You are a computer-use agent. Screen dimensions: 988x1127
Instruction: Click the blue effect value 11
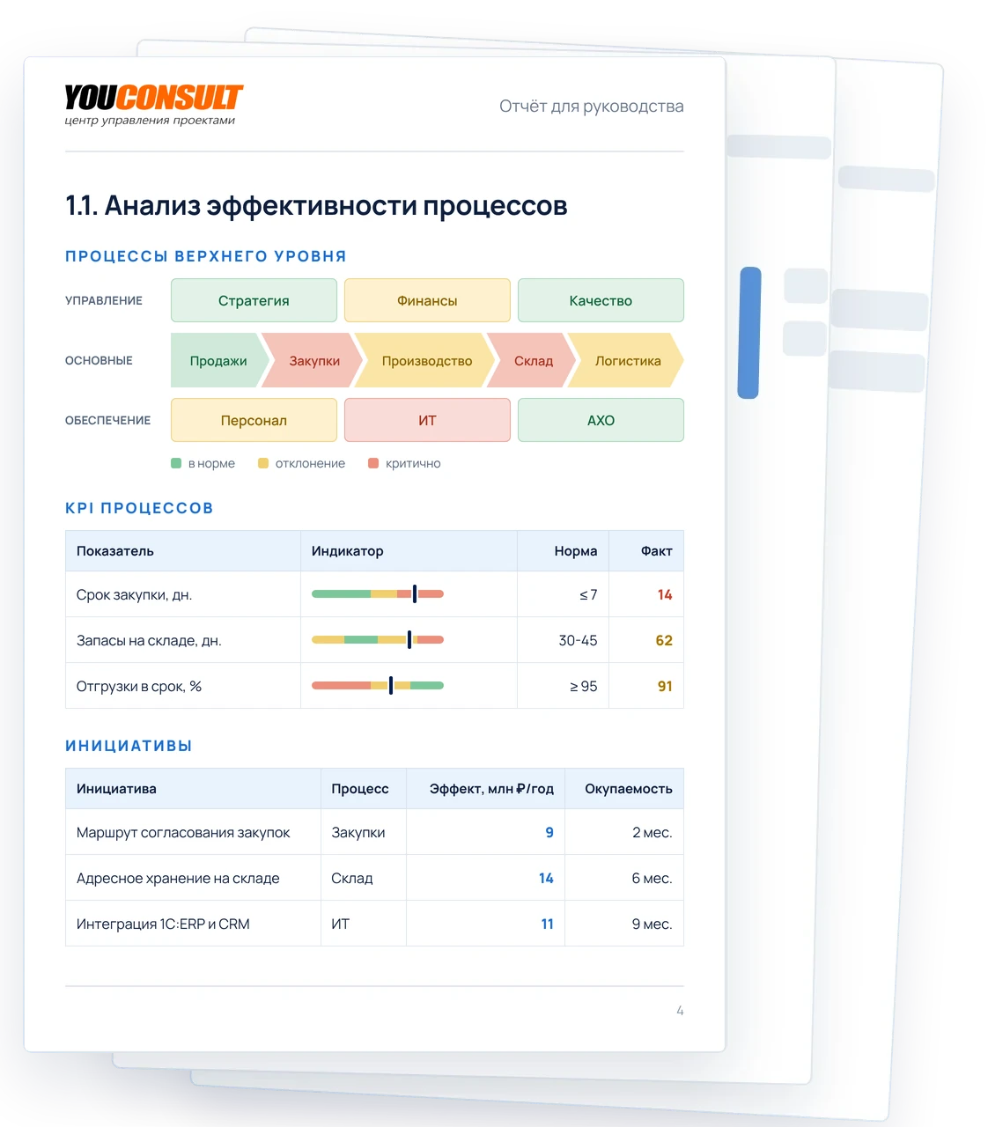[547, 924]
